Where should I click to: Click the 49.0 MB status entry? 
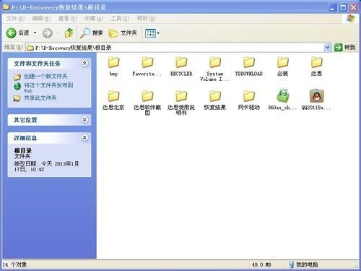pos(261,264)
